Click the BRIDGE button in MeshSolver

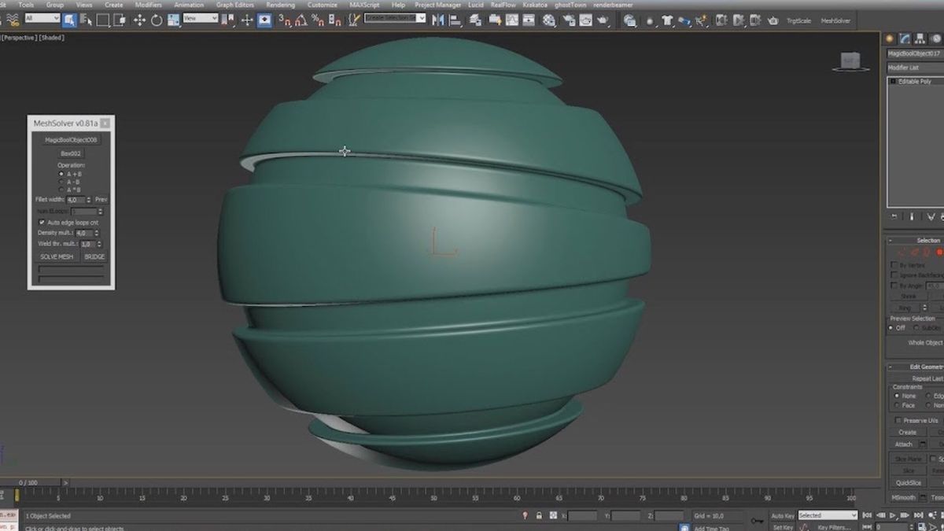(x=94, y=256)
